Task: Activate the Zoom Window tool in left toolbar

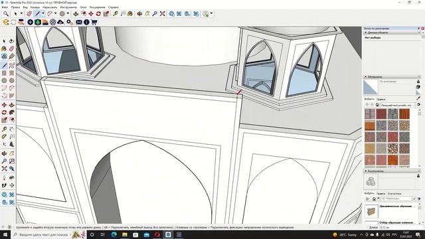Action: coord(12,161)
